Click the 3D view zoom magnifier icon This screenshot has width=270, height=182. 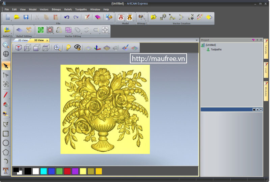(x=57, y=48)
